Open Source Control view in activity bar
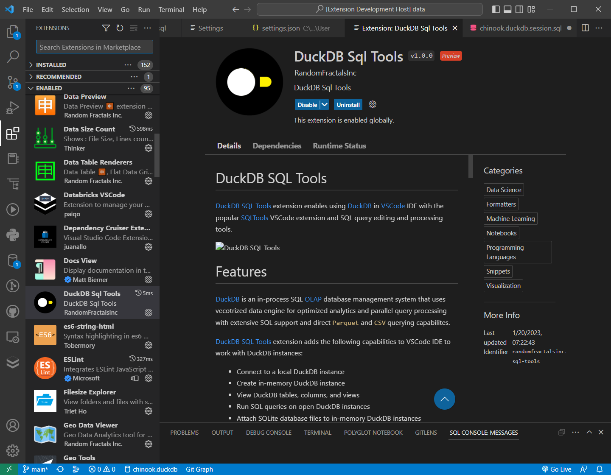 point(13,82)
